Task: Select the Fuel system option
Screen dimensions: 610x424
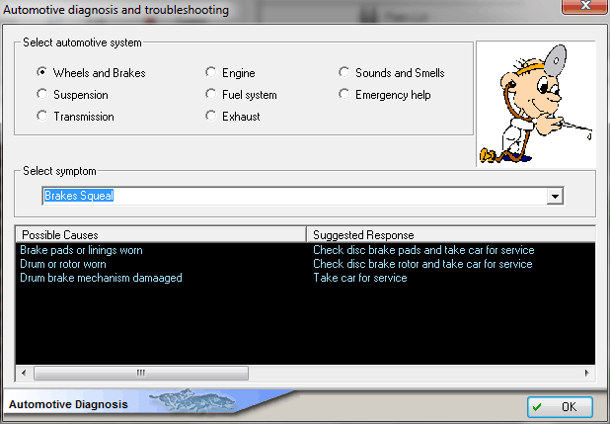Action: click(211, 95)
